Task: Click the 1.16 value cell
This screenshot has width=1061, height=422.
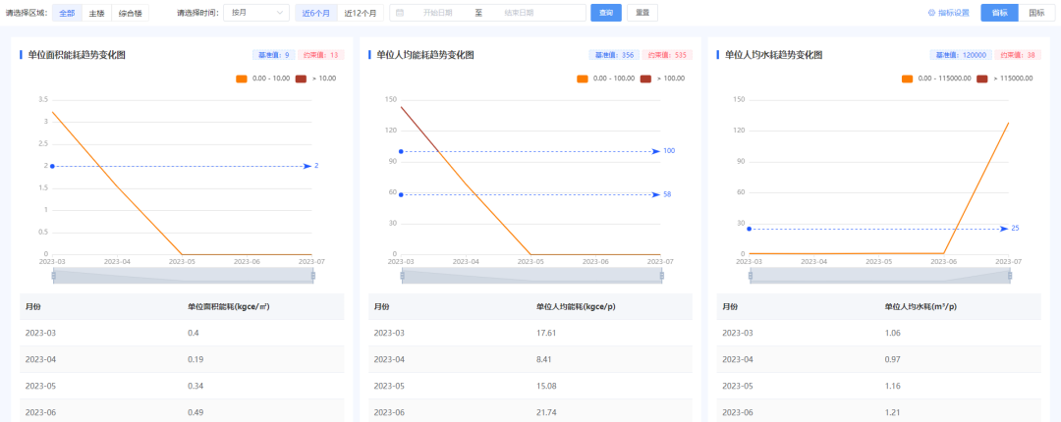Action: tap(892, 386)
